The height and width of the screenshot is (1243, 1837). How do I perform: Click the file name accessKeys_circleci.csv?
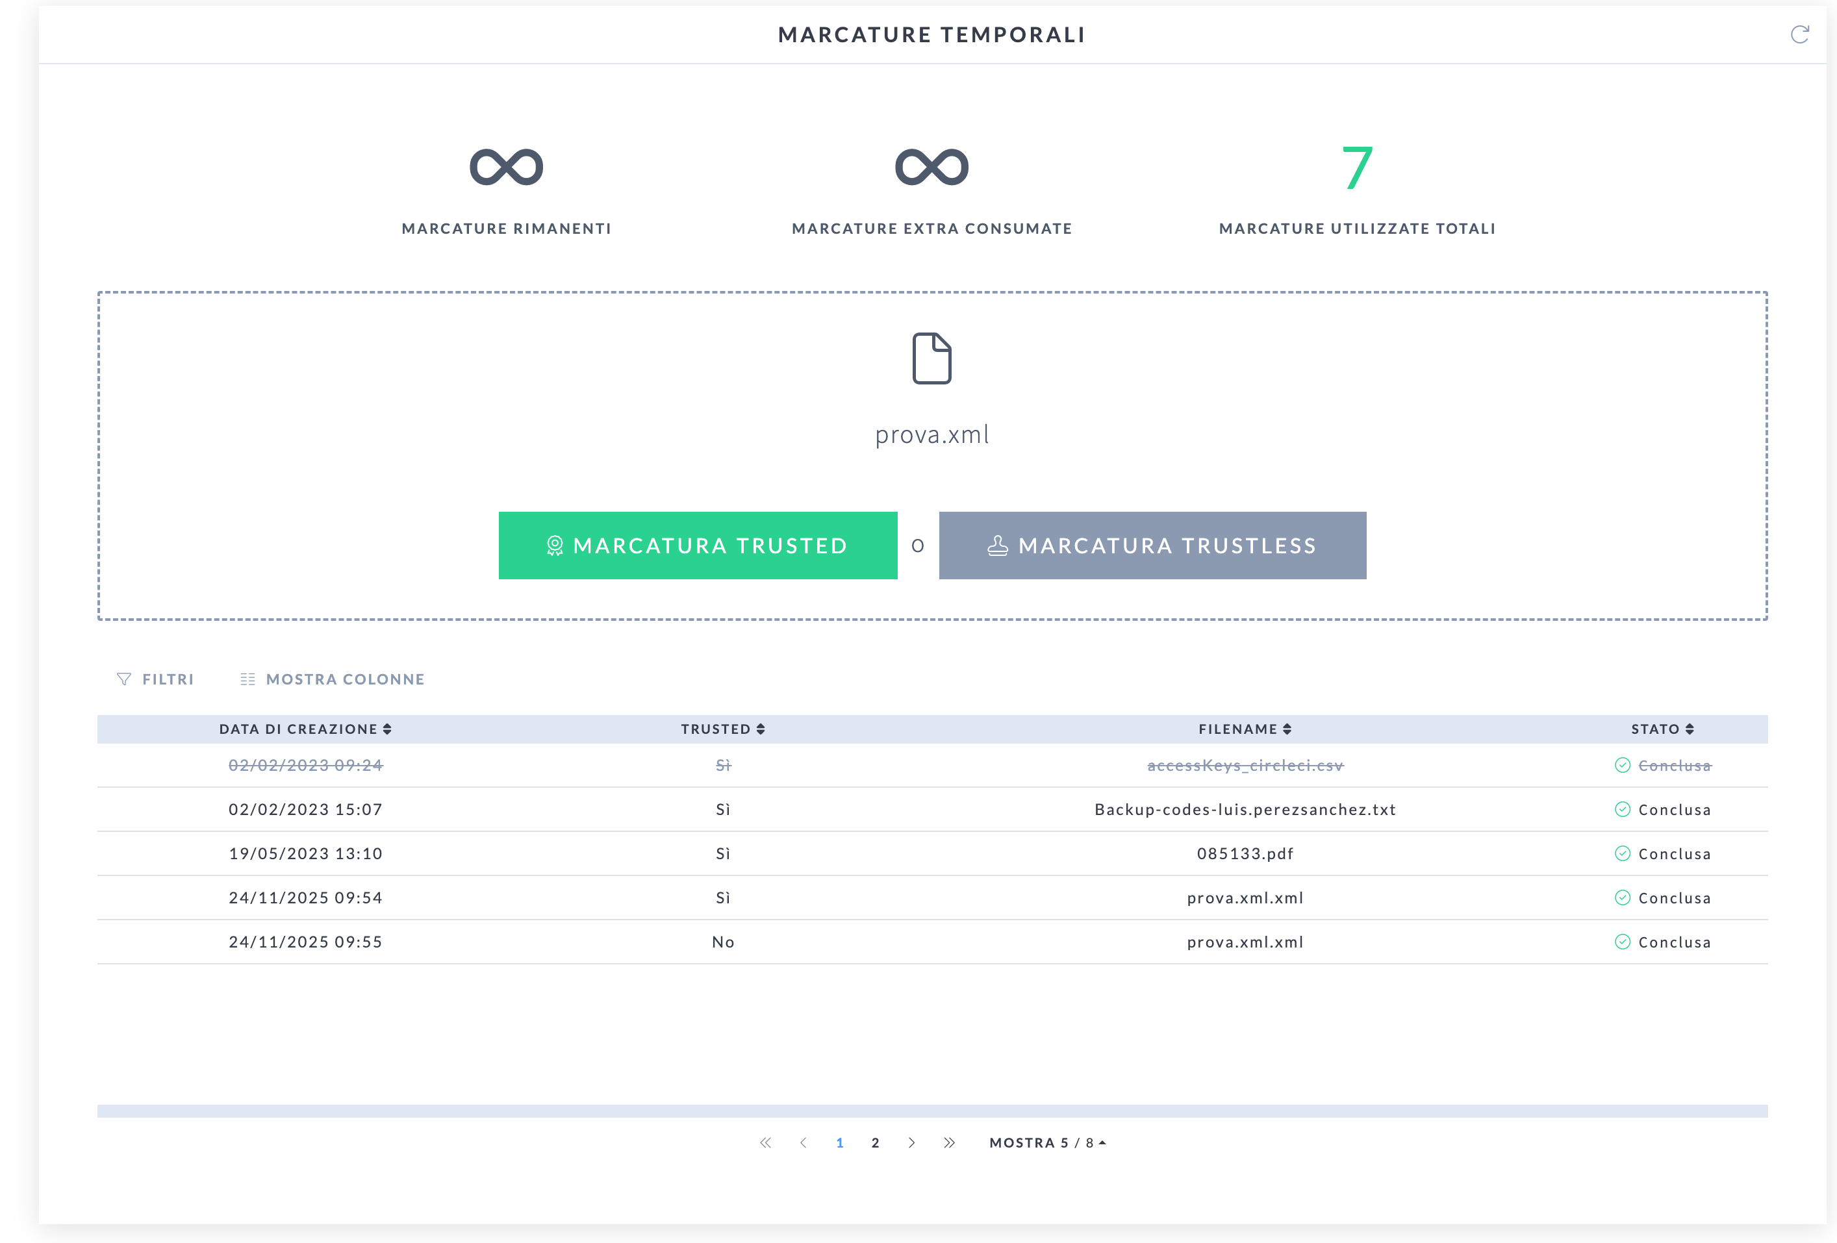click(x=1245, y=765)
